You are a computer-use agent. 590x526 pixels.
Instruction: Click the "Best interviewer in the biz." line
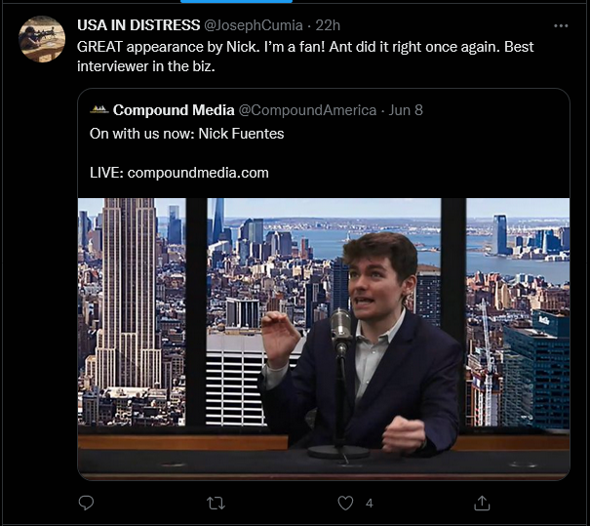point(146,64)
